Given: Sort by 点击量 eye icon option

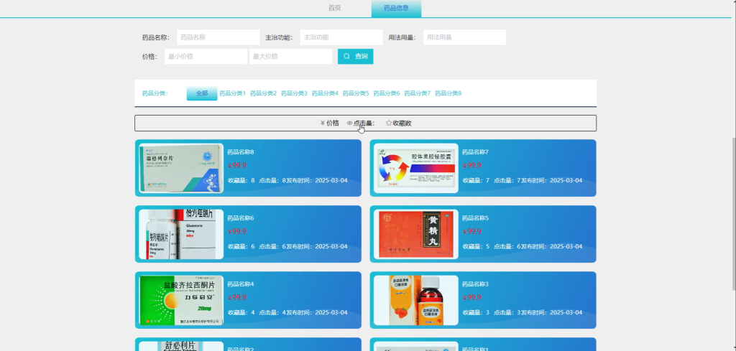Looking at the screenshot, I should click(x=361, y=123).
